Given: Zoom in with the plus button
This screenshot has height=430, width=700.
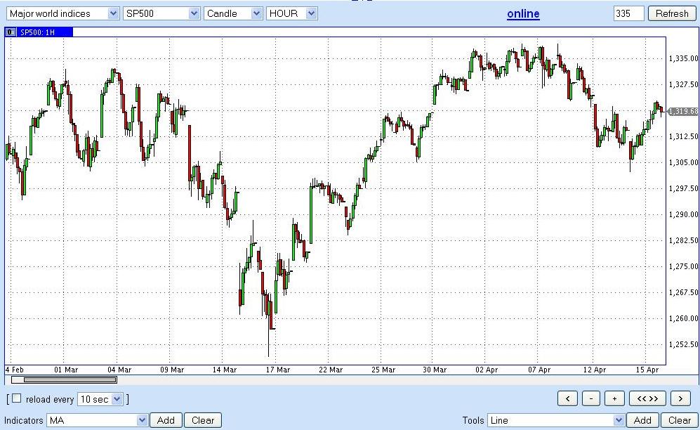Looking at the screenshot, I should (x=614, y=398).
